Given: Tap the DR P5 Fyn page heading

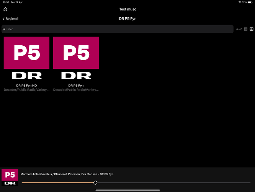Looking at the screenshot, I should (x=127, y=19).
